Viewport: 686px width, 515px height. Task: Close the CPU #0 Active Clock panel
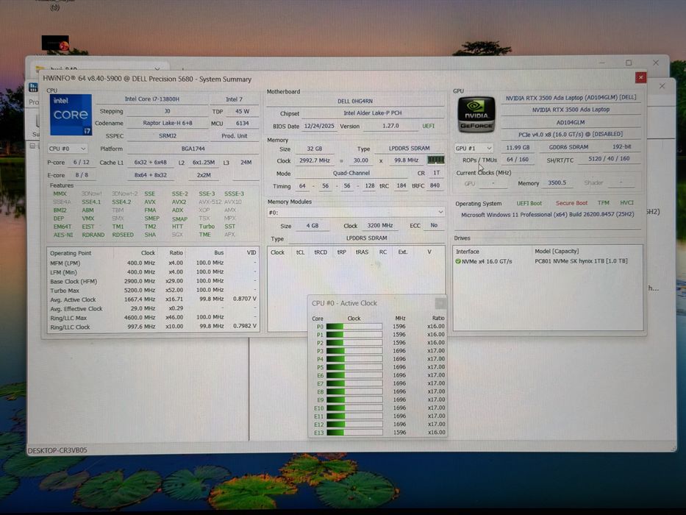point(440,302)
